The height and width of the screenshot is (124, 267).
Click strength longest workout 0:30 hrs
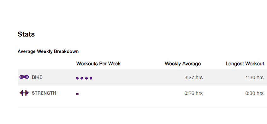click(x=254, y=93)
